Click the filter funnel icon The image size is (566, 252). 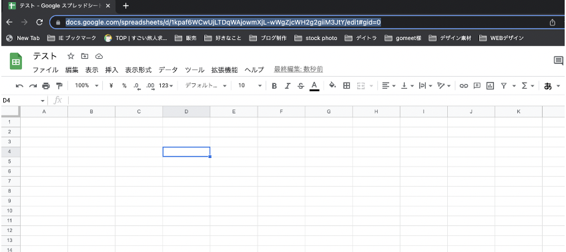coord(503,86)
